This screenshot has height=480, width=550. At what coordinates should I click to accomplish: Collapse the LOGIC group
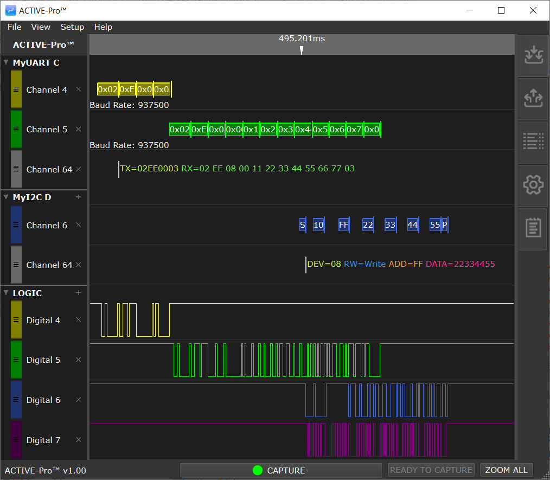point(6,293)
